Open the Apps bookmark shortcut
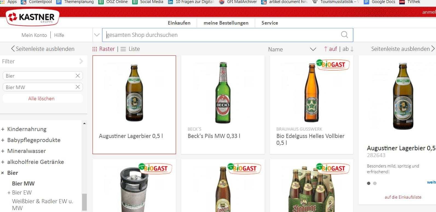 [x=9, y=2]
